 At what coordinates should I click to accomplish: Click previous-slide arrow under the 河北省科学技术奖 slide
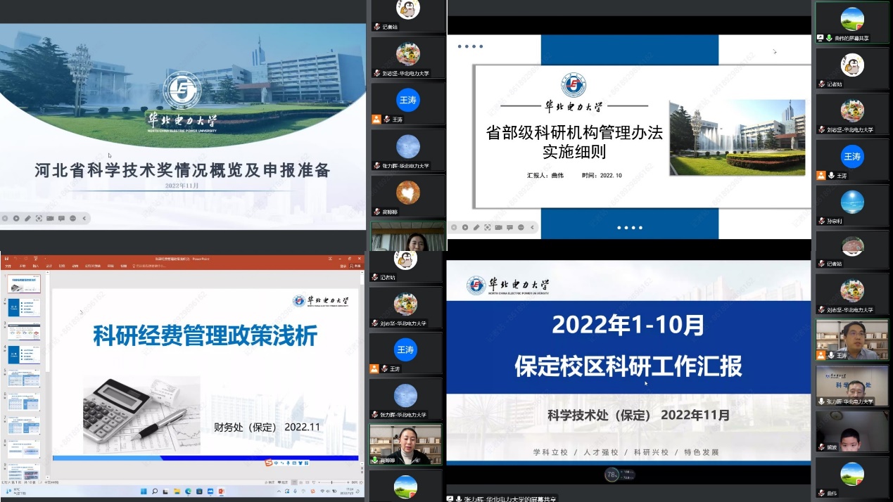(x=4, y=219)
